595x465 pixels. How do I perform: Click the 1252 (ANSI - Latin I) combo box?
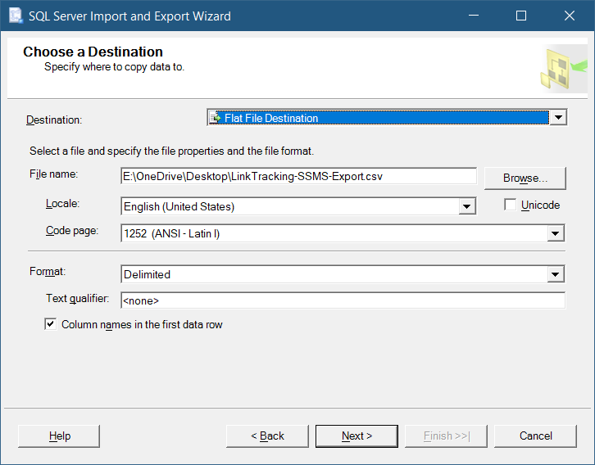(343, 233)
